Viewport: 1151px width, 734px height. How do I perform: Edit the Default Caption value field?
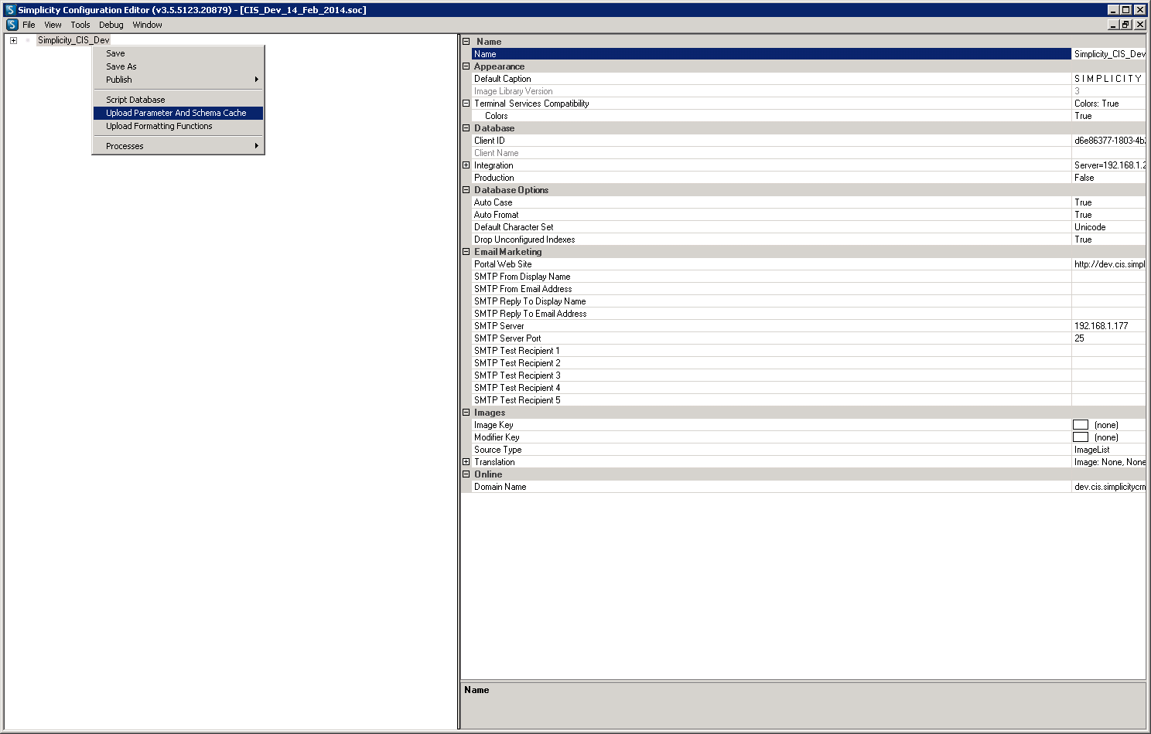click(x=1108, y=79)
